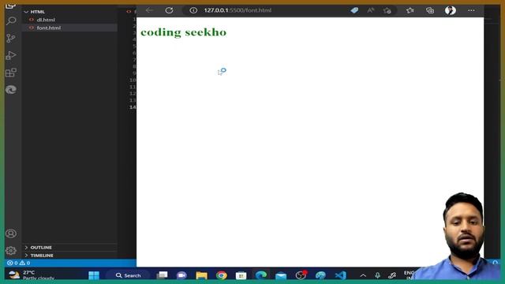Open Microsoft Store from the taskbar
This screenshot has width=505, height=284.
point(241,275)
